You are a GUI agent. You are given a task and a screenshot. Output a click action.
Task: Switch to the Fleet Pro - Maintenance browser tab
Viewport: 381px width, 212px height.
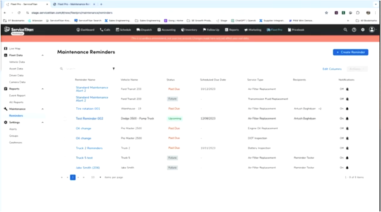point(74,4)
